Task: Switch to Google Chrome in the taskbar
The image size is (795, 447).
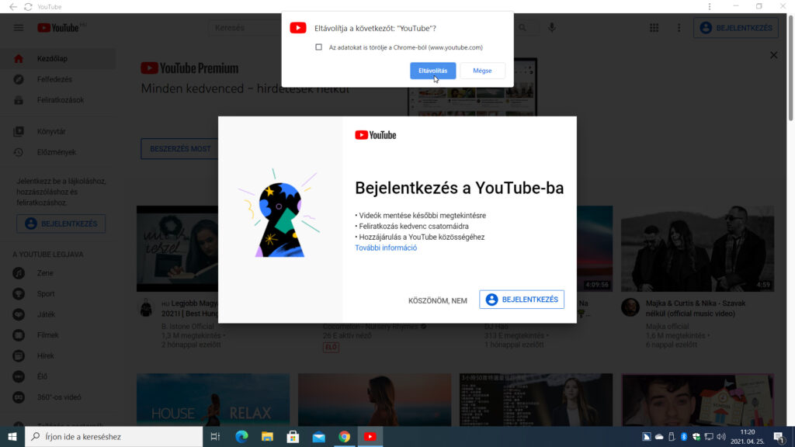Action: (344, 436)
